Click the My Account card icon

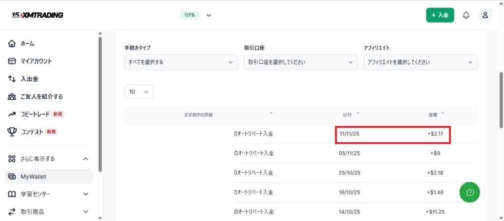tap(12, 61)
